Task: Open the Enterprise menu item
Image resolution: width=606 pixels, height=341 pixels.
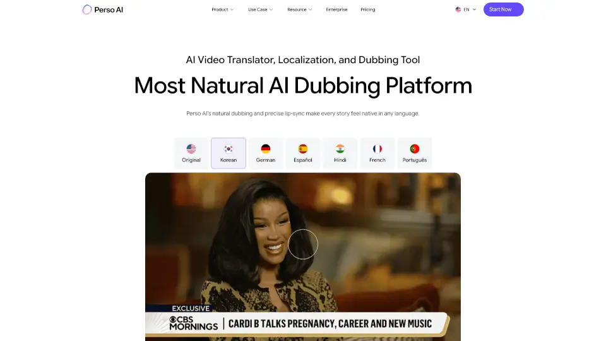Action: (336, 9)
